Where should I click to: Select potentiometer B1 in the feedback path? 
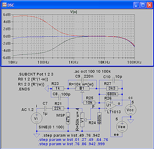pyautogui.click(x=82, y=89)
